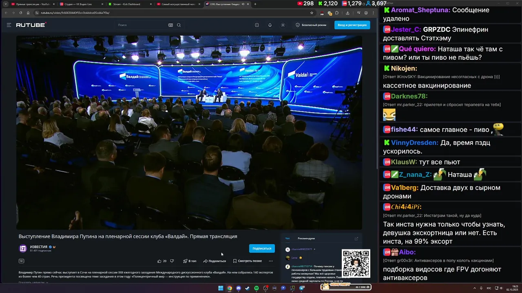The image size is (522, 293).
Task: Mute audio on the LIVE Выступление tab
Action: coord(243,4)
